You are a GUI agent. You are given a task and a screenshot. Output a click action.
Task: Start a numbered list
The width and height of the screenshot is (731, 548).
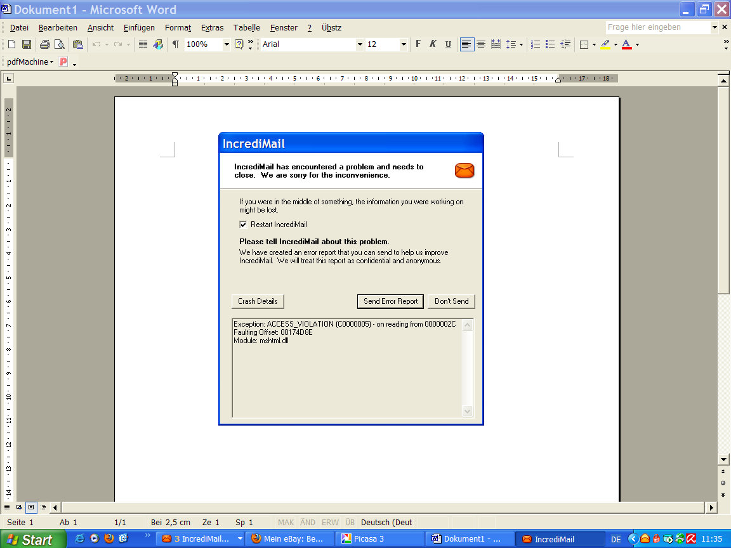pos(536,44)
